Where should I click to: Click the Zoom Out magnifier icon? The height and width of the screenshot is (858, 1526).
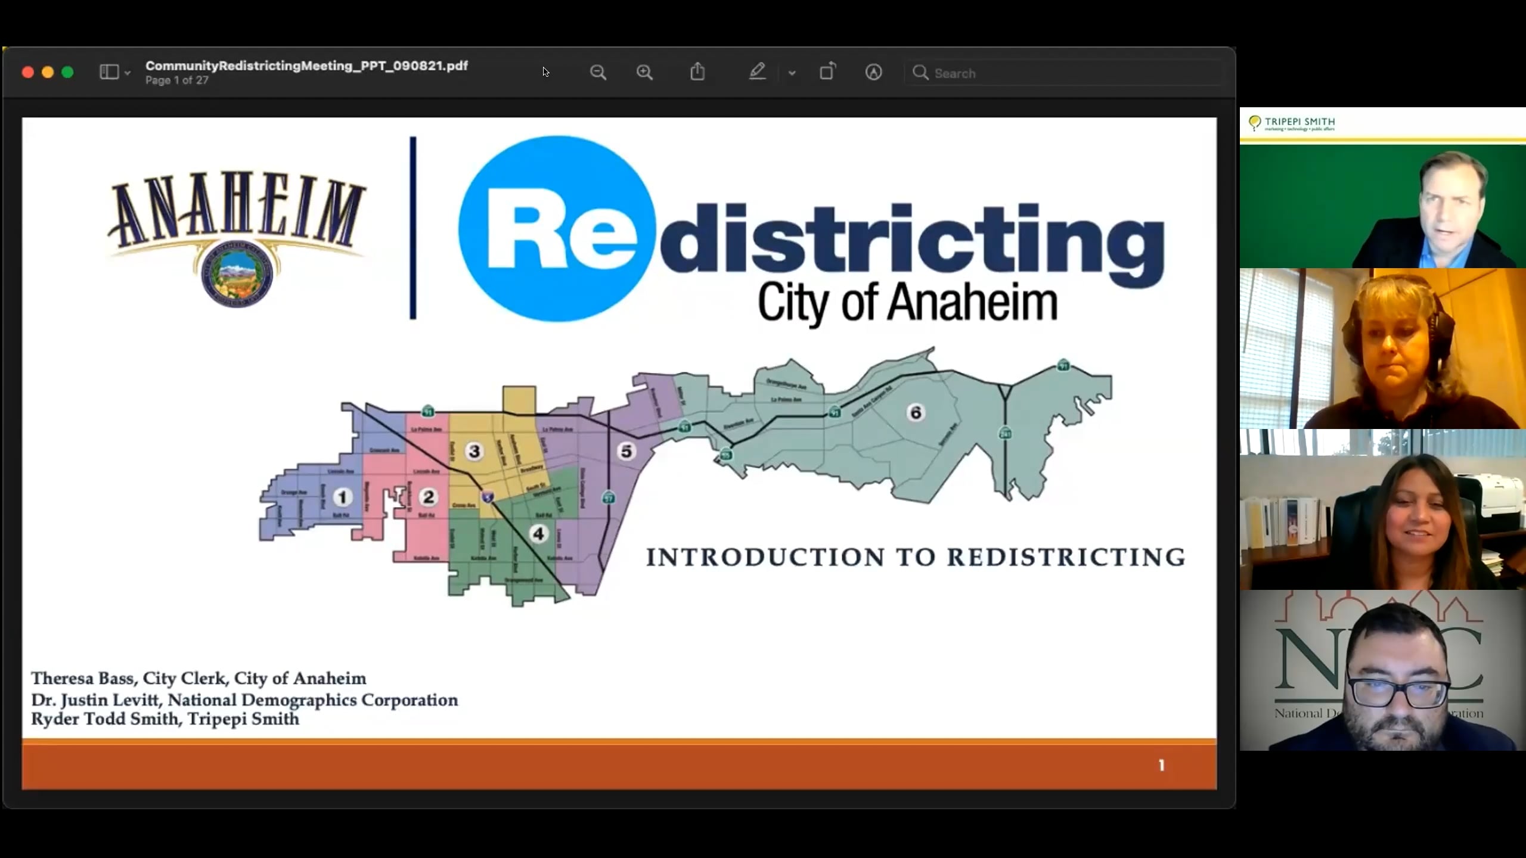[x=598, y=73]
